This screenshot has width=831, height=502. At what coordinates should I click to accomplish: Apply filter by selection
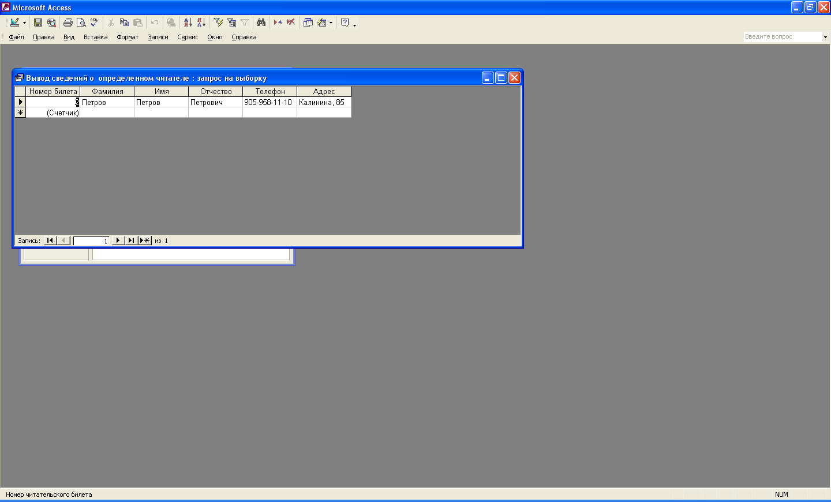point(218,23)
